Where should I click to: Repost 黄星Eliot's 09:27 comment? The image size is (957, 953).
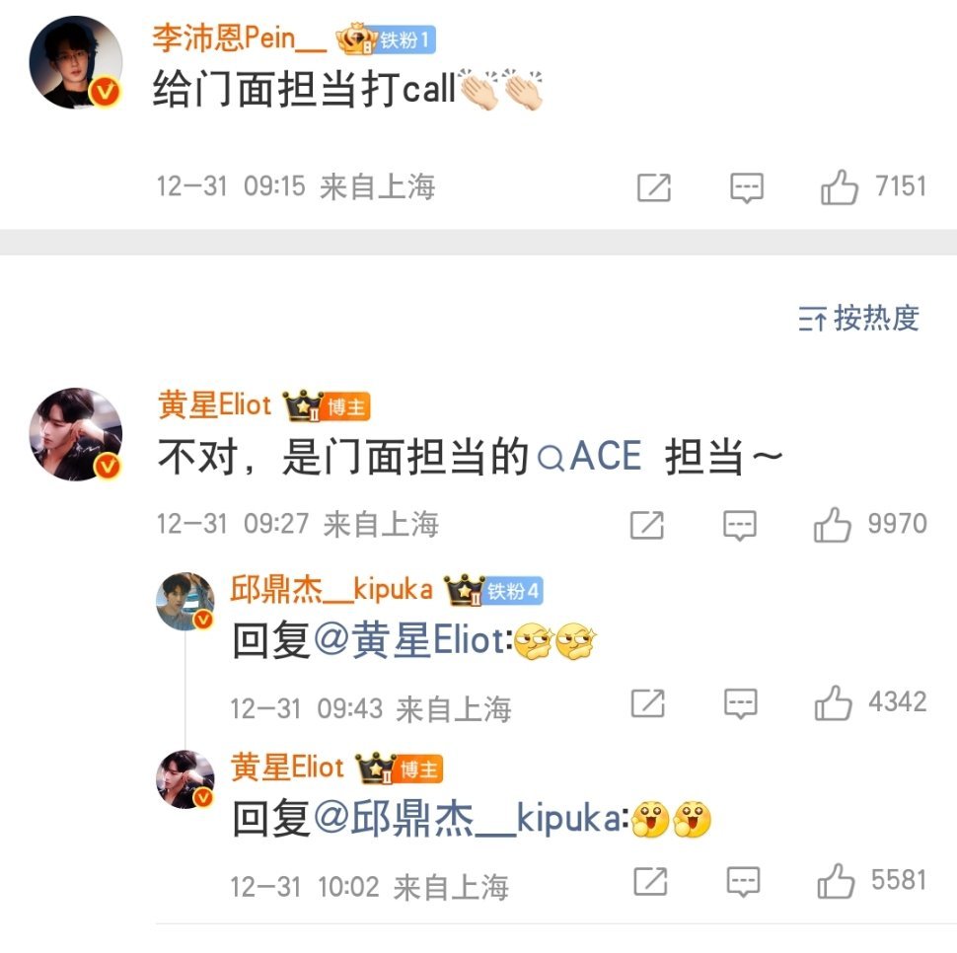pyautogui.click(x=647, y=525)
